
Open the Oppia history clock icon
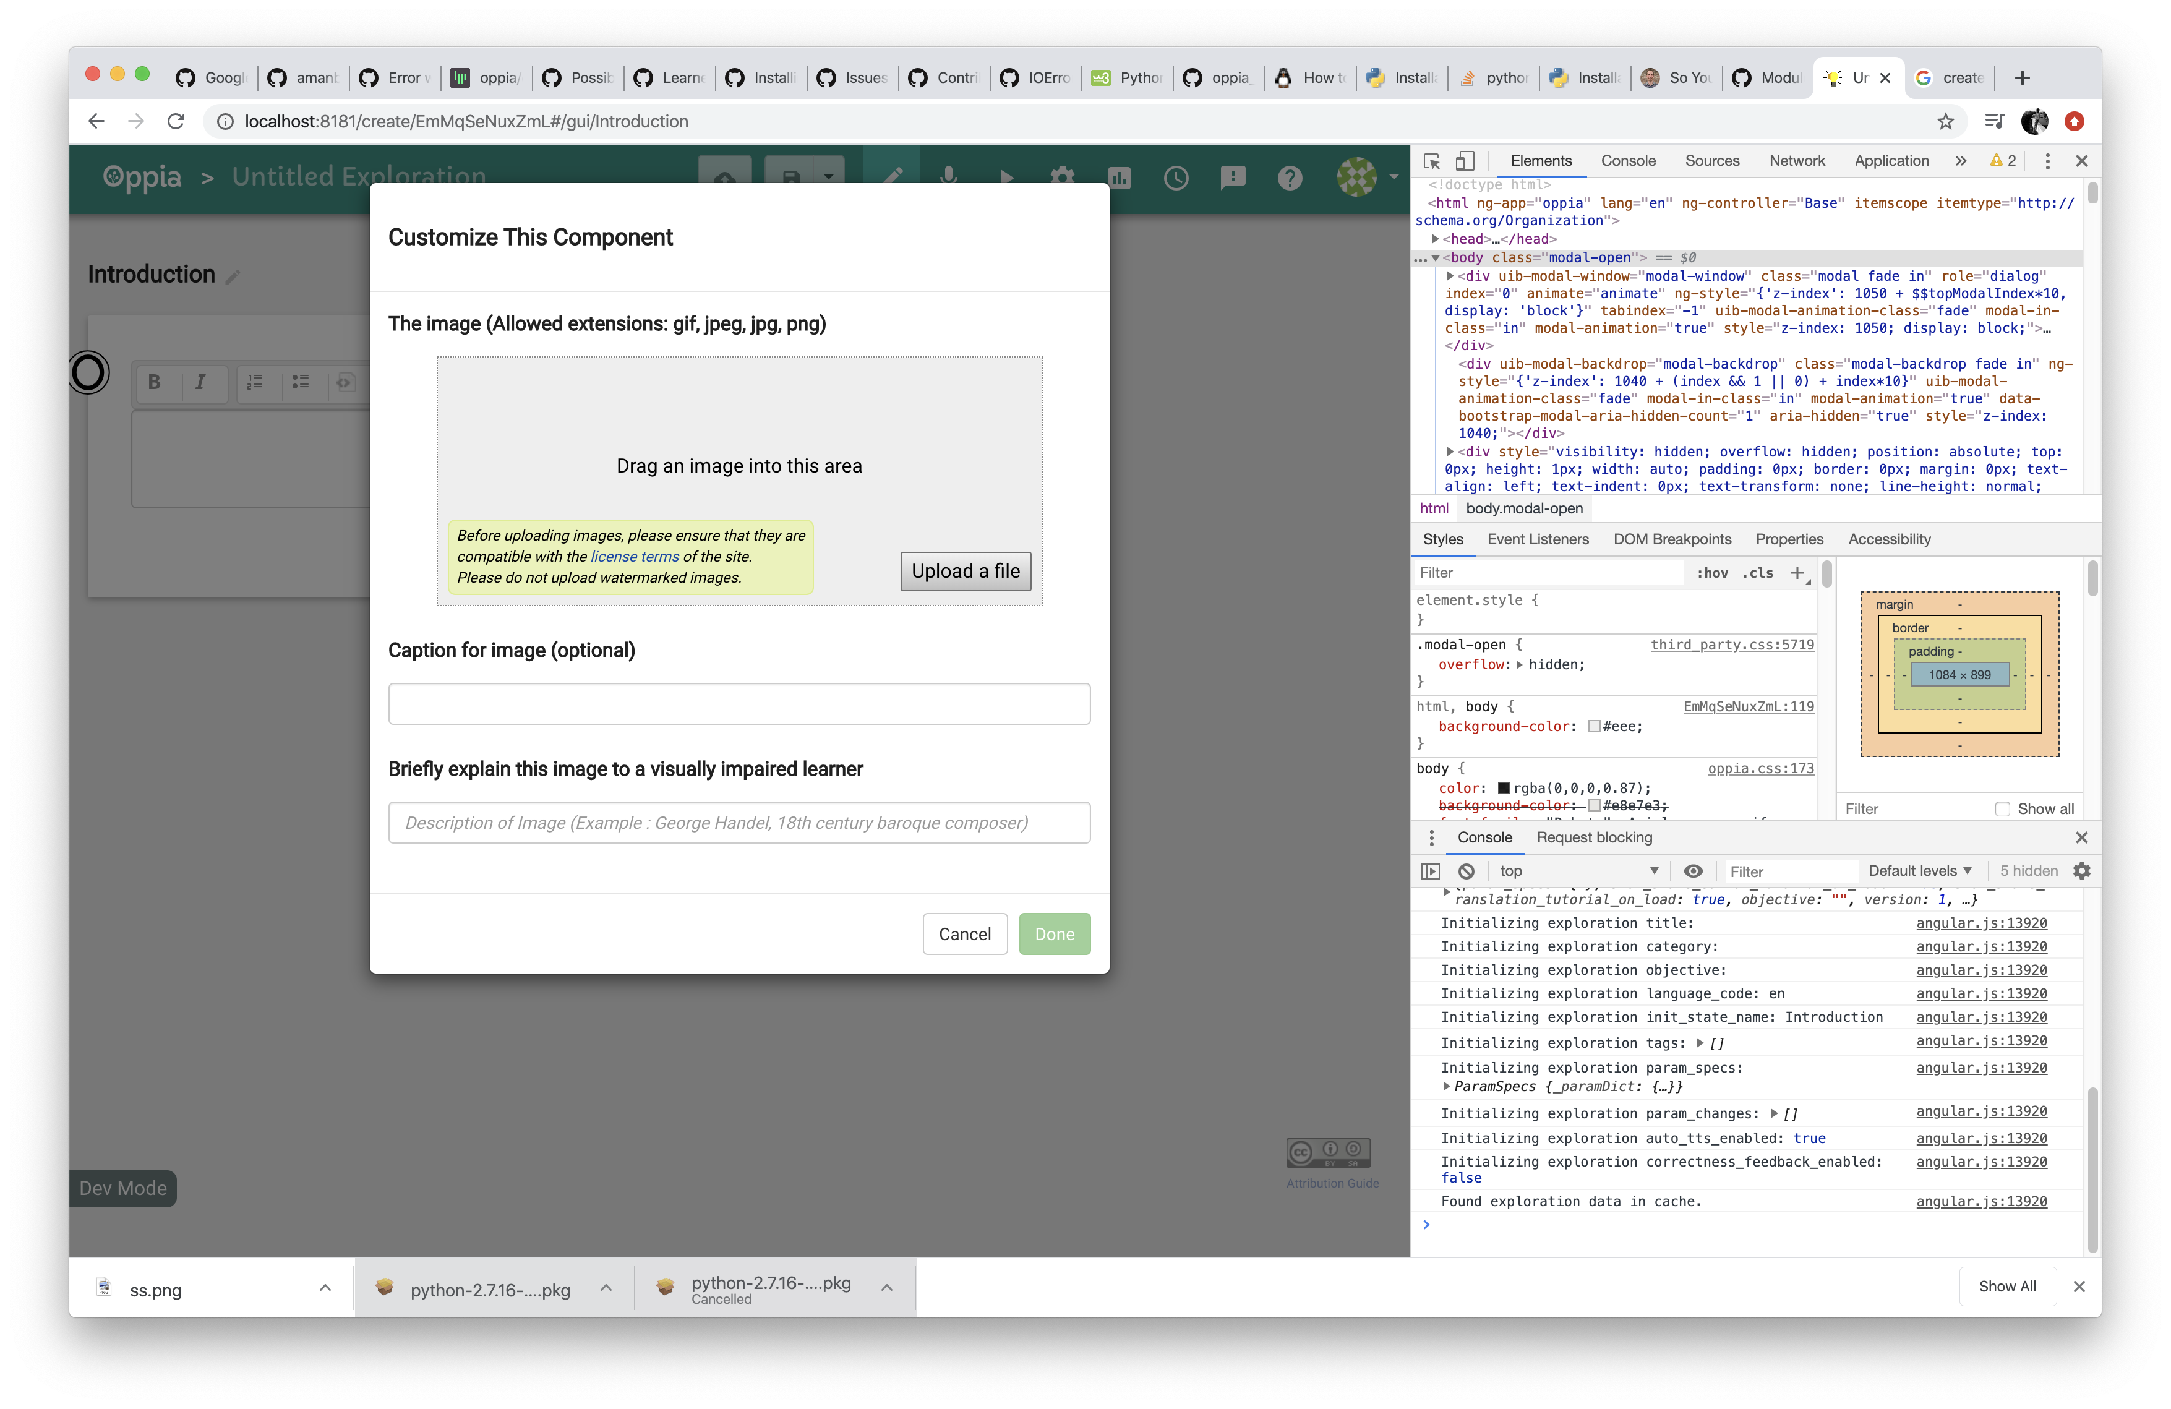pos(1176,177)
